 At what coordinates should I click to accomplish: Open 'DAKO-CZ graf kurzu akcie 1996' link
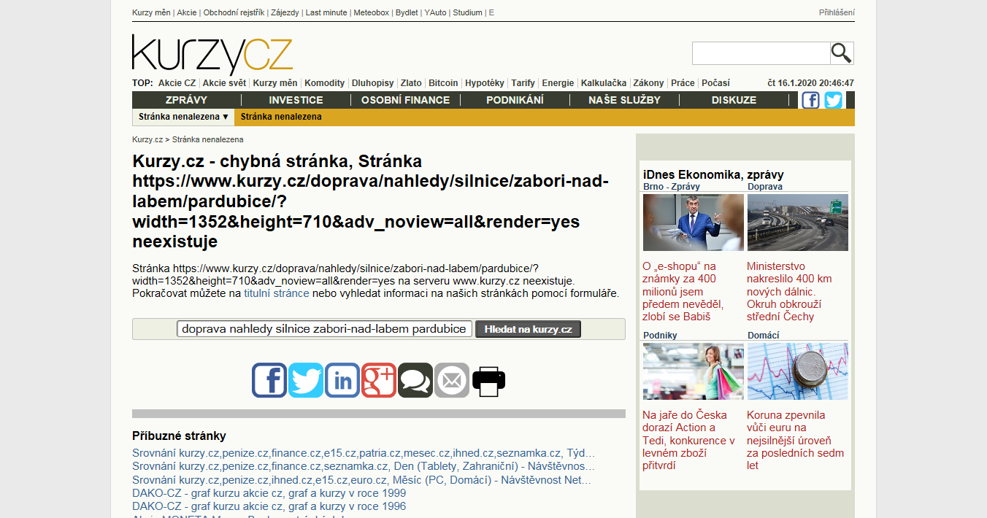coord(269,506)
